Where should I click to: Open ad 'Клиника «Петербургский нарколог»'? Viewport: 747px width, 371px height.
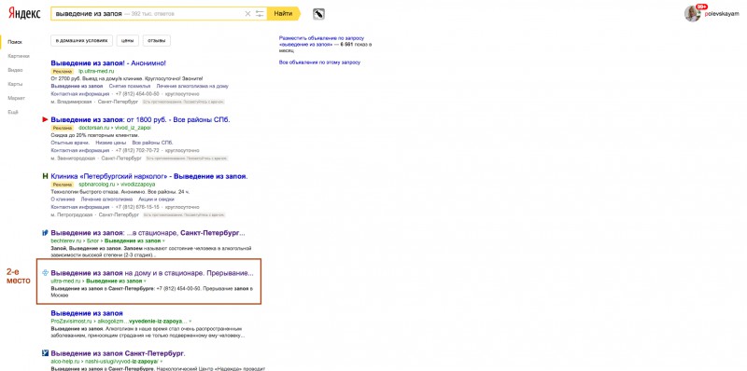point(149,176)
